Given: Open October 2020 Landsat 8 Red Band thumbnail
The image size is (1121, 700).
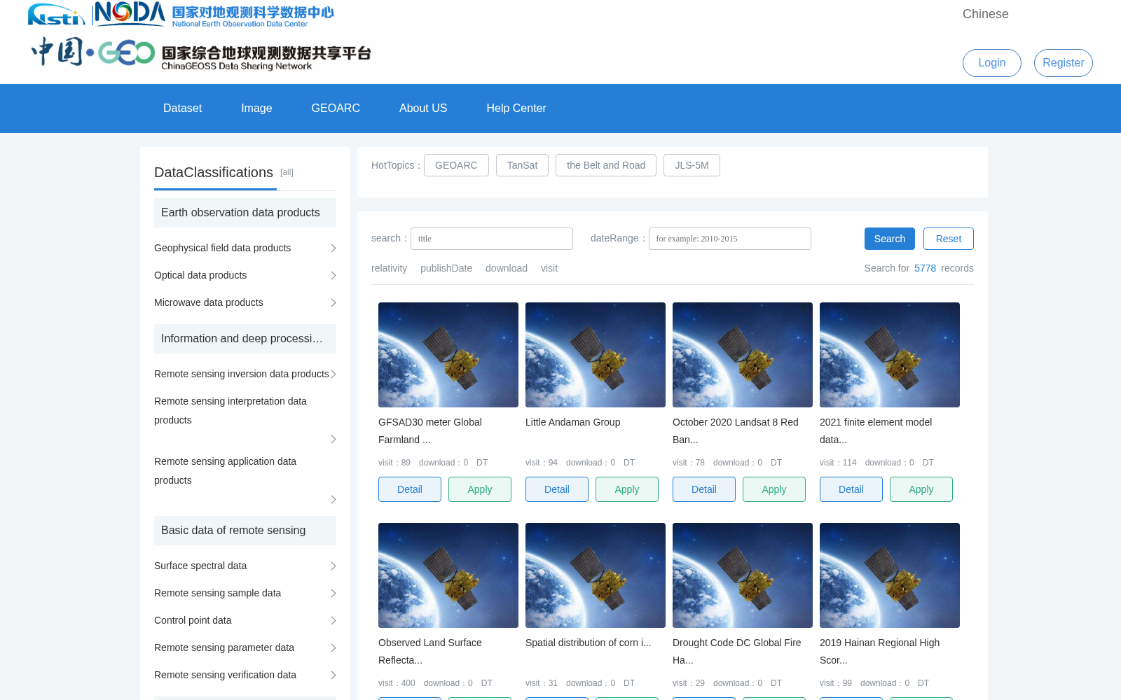Looking at the screenshot, I should click(x=743, y=355).
